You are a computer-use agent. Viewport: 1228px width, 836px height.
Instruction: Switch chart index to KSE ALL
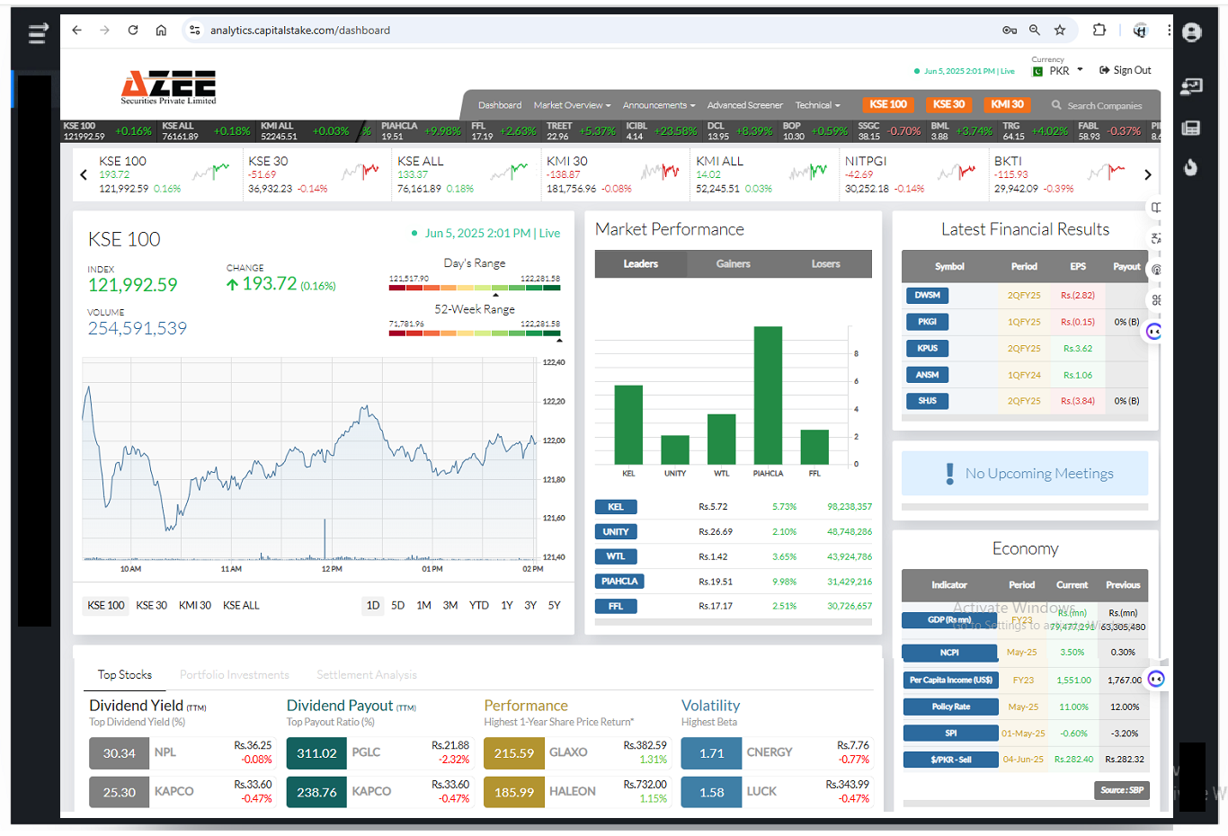pyautogui.click(x=241, y=606)
